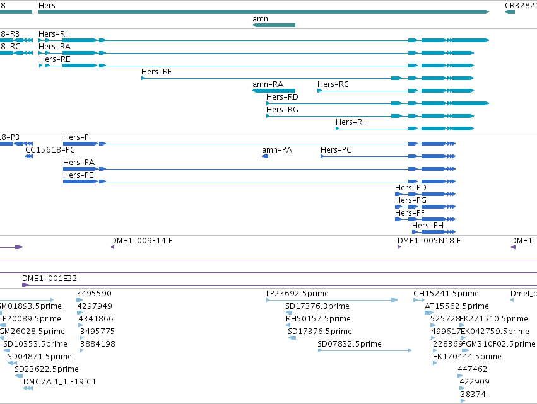Viewport: 537px width, 404px height.
Task: Select the Hers-RC transcript label
Action: tap(333, 84)
